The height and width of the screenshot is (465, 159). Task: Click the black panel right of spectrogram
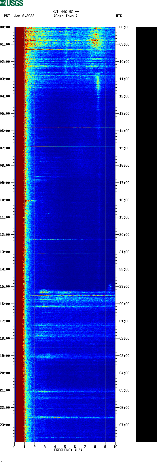146,234
